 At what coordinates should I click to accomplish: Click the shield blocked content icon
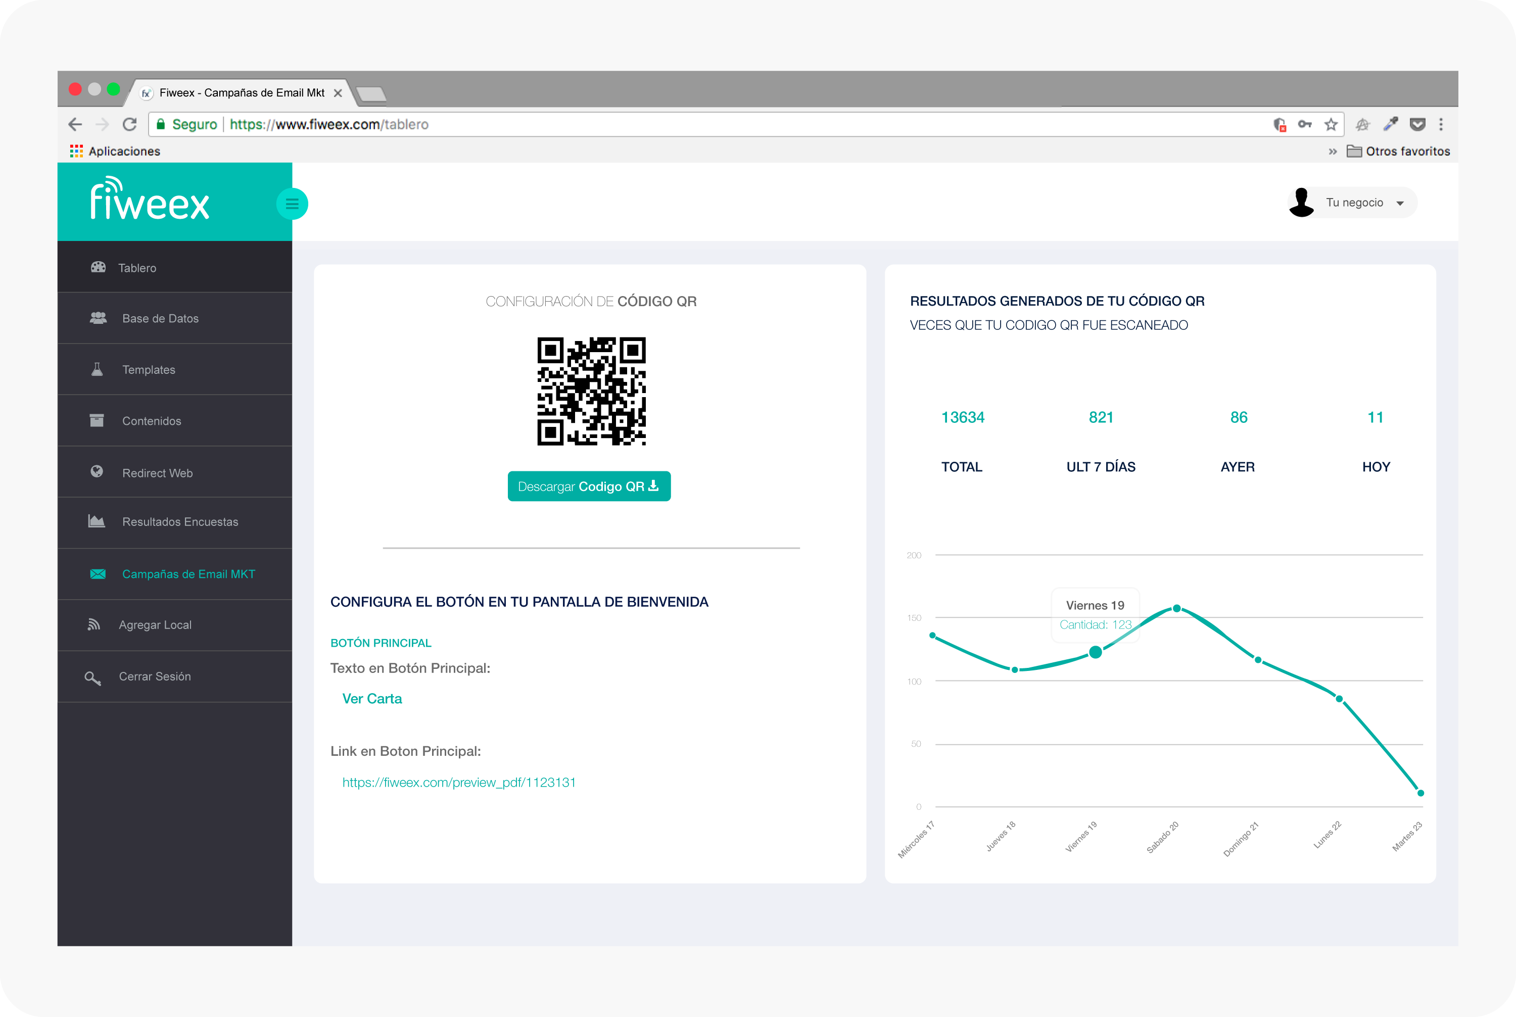1279,124
